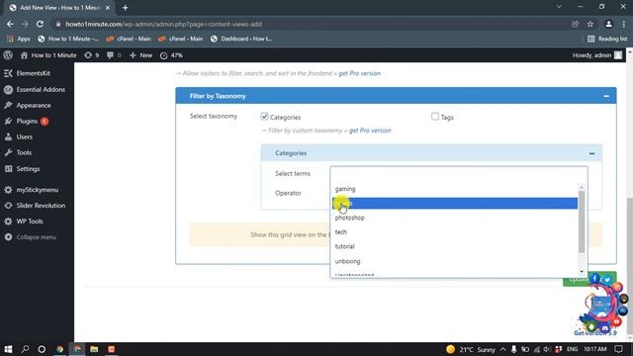Reload the page with the refresh icon
The image size is (633, 356).
[40, 24]
